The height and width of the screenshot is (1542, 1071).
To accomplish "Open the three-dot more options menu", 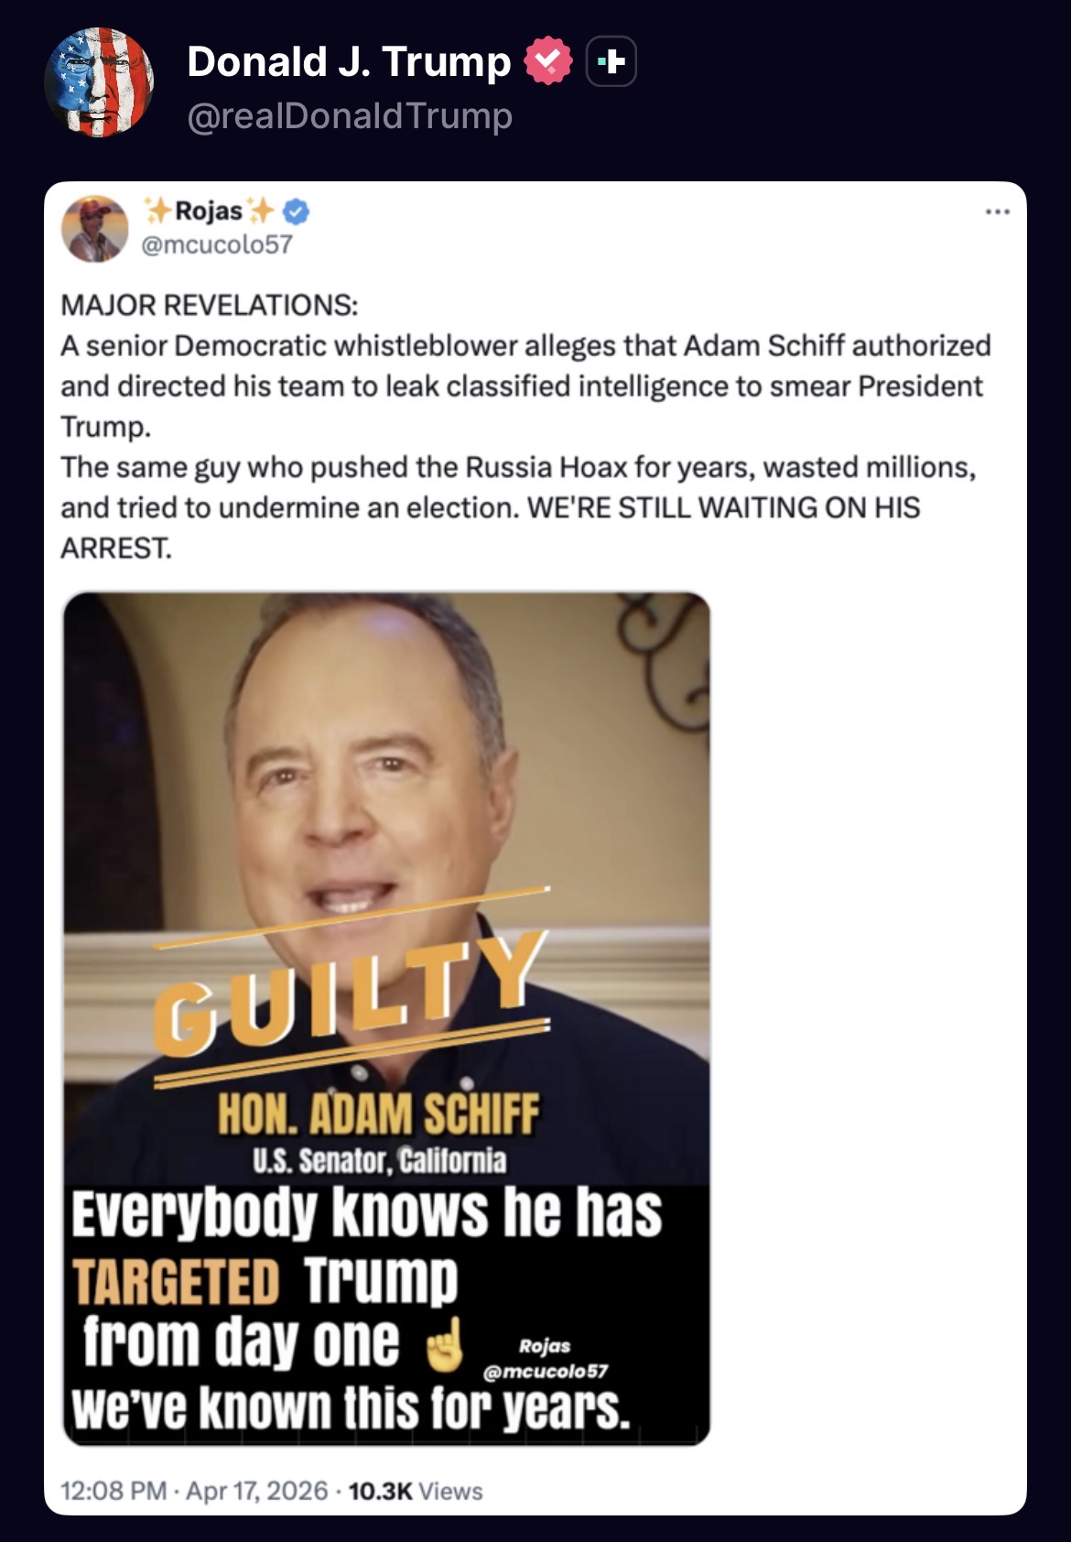I will [997, 212].
